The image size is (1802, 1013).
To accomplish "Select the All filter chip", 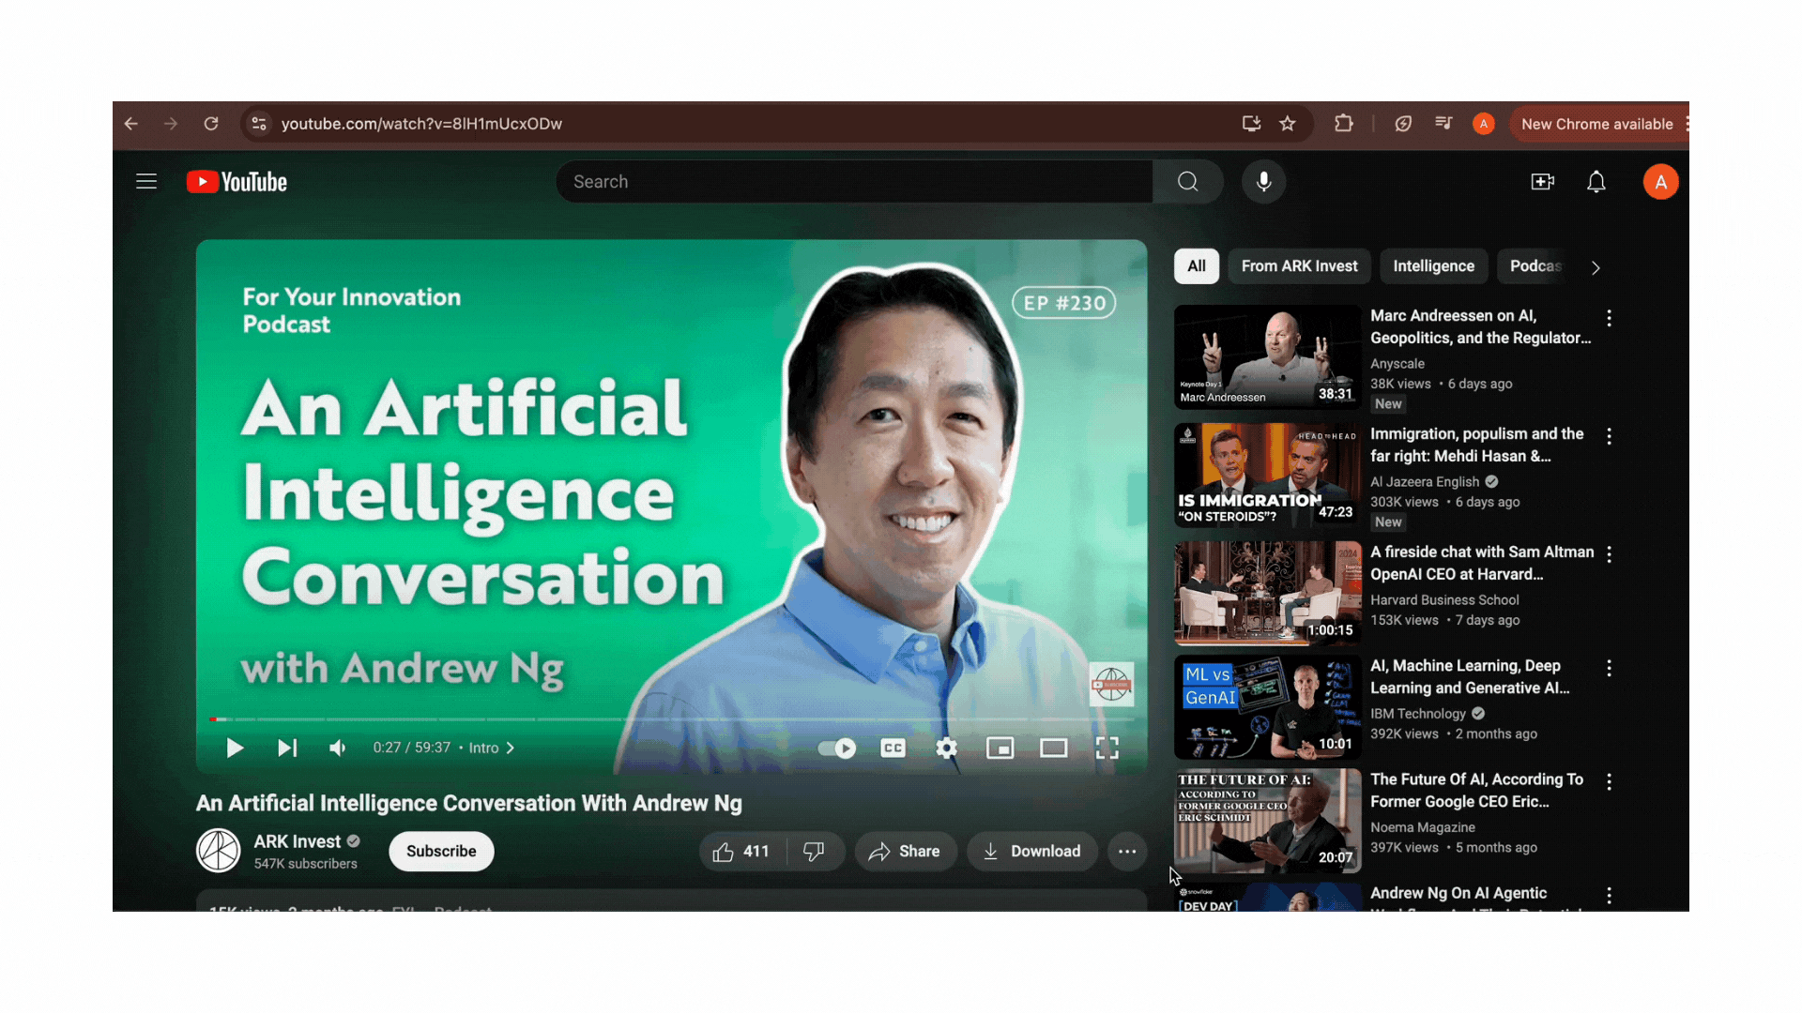I will coord(1197,266).
